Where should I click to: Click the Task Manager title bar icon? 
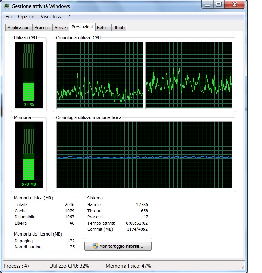7,6
